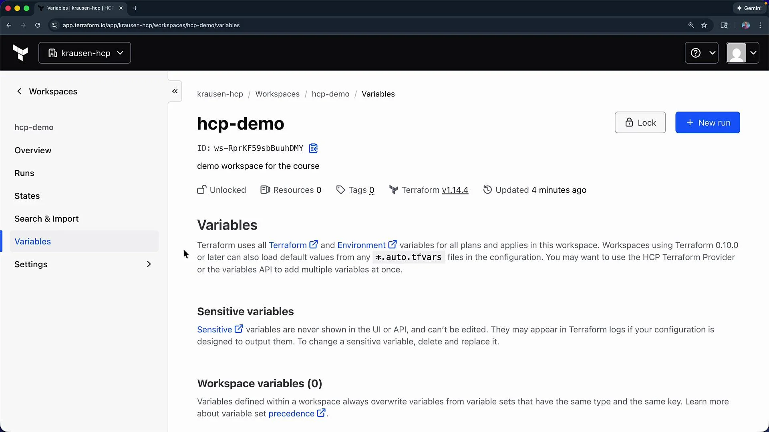The width and height of the screenshot is (769, 432).
Task: Start a New run
Action: click(708, 122)
